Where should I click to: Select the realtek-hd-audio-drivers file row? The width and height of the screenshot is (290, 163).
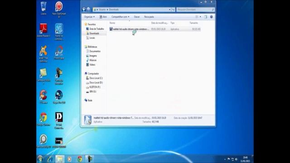[155, 29]
